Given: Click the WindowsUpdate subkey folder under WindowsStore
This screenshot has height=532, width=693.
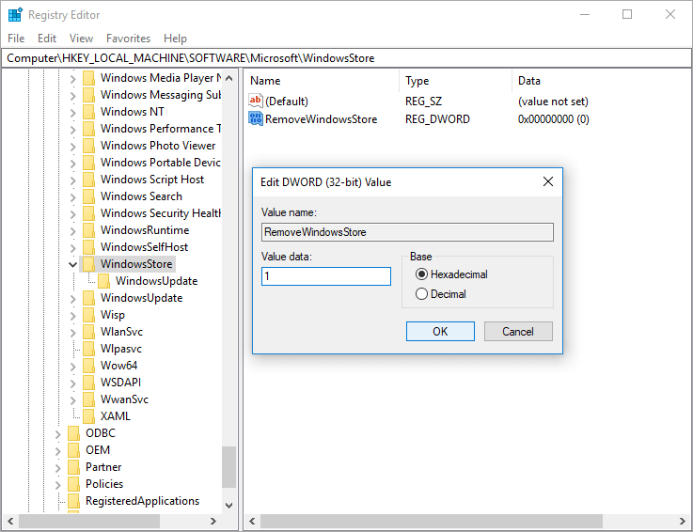Looking at the screenshot, I should point(104,281).
